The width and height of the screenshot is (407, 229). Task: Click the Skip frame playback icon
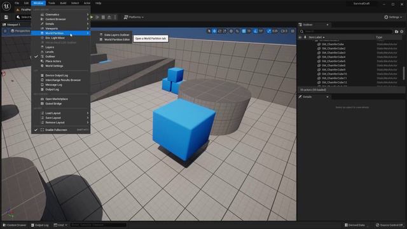[97, 17]
